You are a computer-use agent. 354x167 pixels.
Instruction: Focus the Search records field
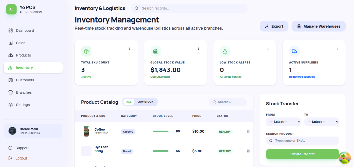pos(189,8)
